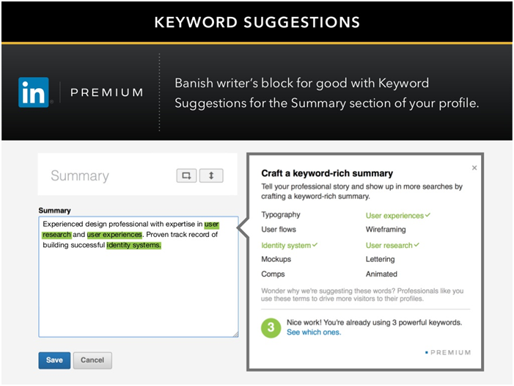Click the small Premium badge in the popup
The height and width of the screenshot is (386, 514).
(448, 352)
